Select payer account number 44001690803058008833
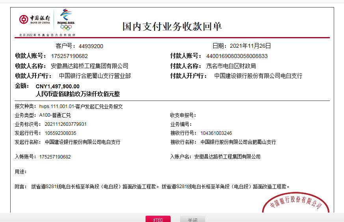 coord(237,56)
